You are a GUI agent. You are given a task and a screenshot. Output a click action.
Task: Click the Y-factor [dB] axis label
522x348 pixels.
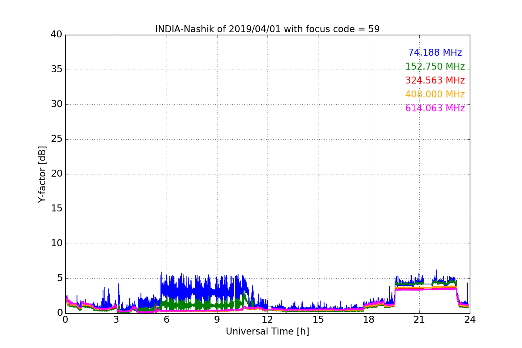(42, 174)
